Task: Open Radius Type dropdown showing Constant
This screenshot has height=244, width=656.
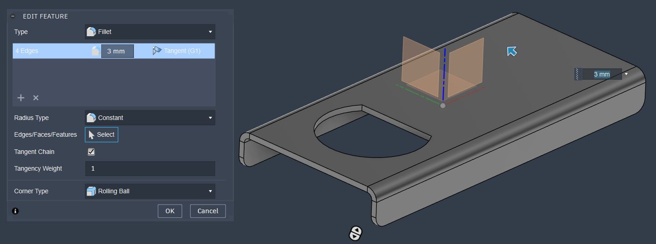Action: tap(150, 118)
